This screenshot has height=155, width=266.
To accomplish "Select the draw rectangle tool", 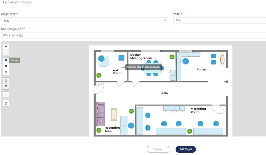I will [6, 60].
